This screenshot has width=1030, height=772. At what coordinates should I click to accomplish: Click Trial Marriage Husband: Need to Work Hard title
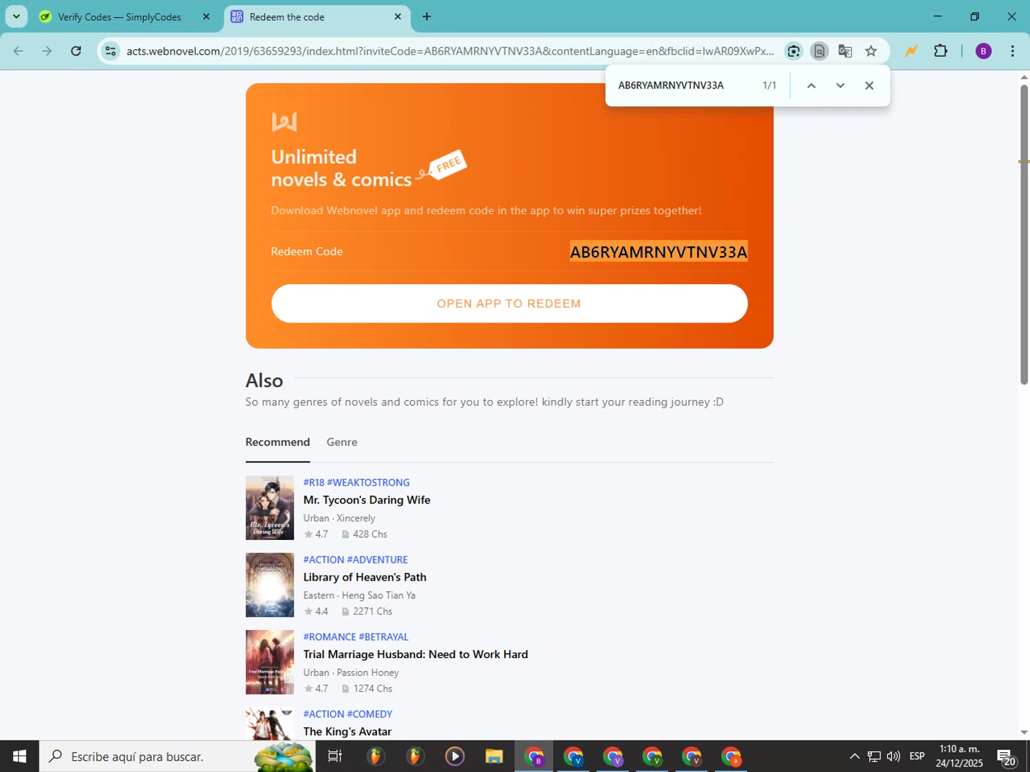click(415, 655)
